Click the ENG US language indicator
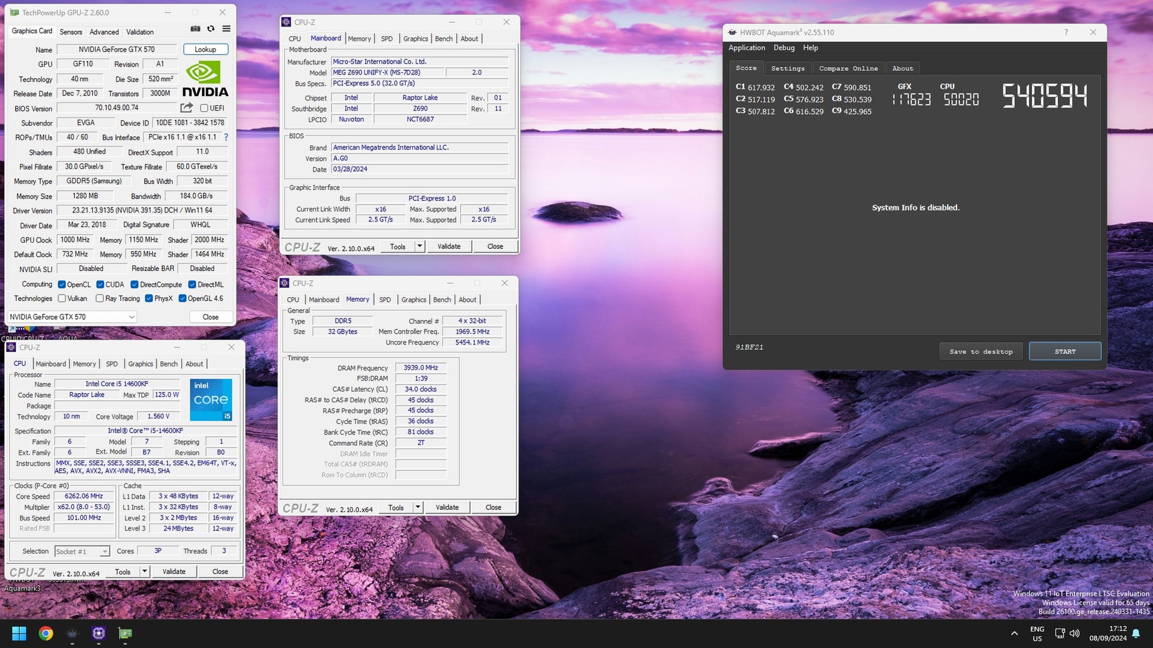The height and width of the screenshot is (648, 1153). 1037,634
